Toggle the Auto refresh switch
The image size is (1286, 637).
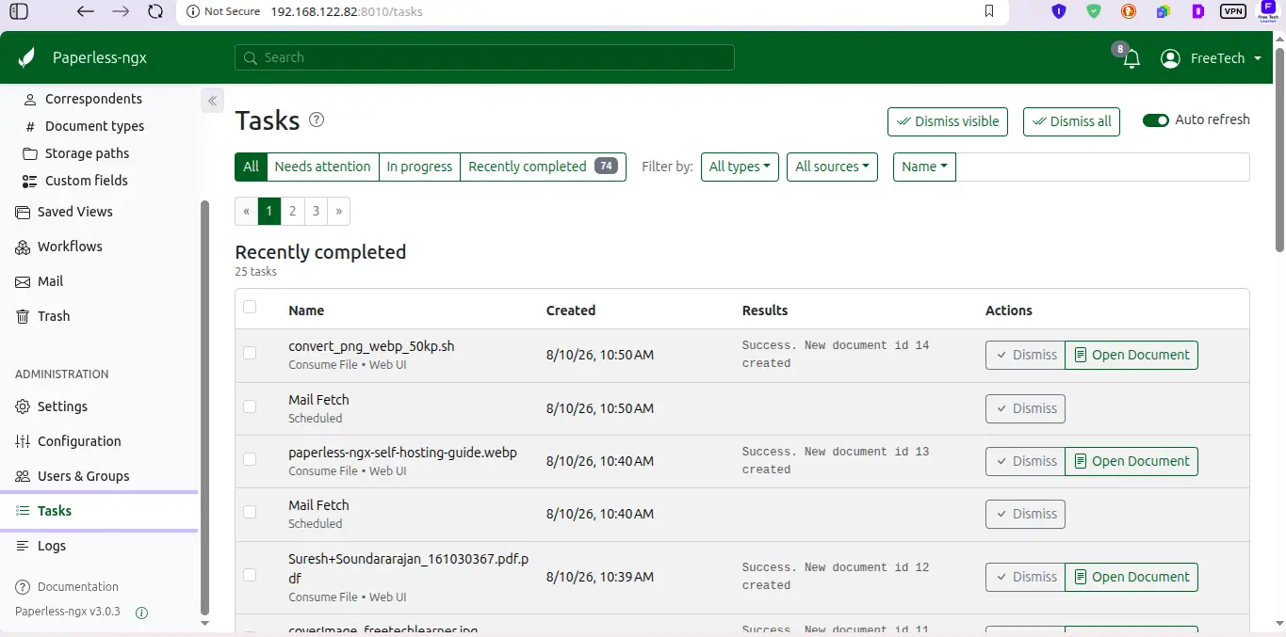pos(1155,120)
